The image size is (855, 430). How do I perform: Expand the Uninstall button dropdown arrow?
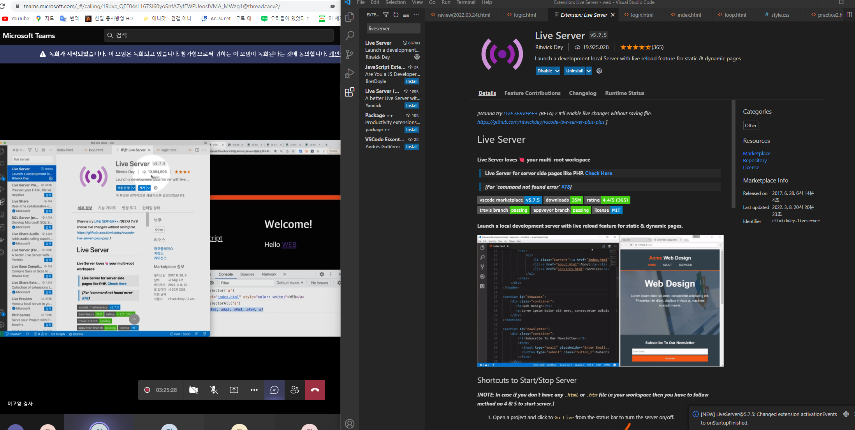tap(589, 71)
